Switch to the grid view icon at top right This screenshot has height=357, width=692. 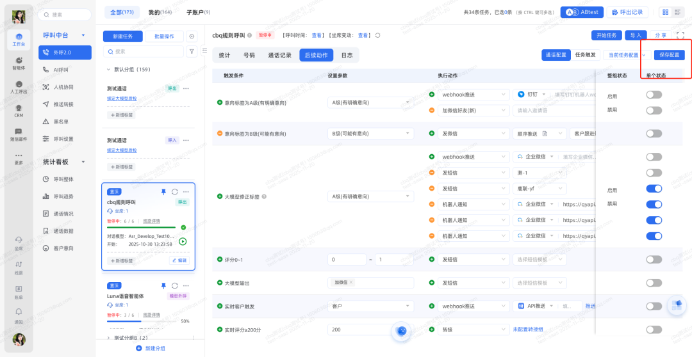point(665,12)
